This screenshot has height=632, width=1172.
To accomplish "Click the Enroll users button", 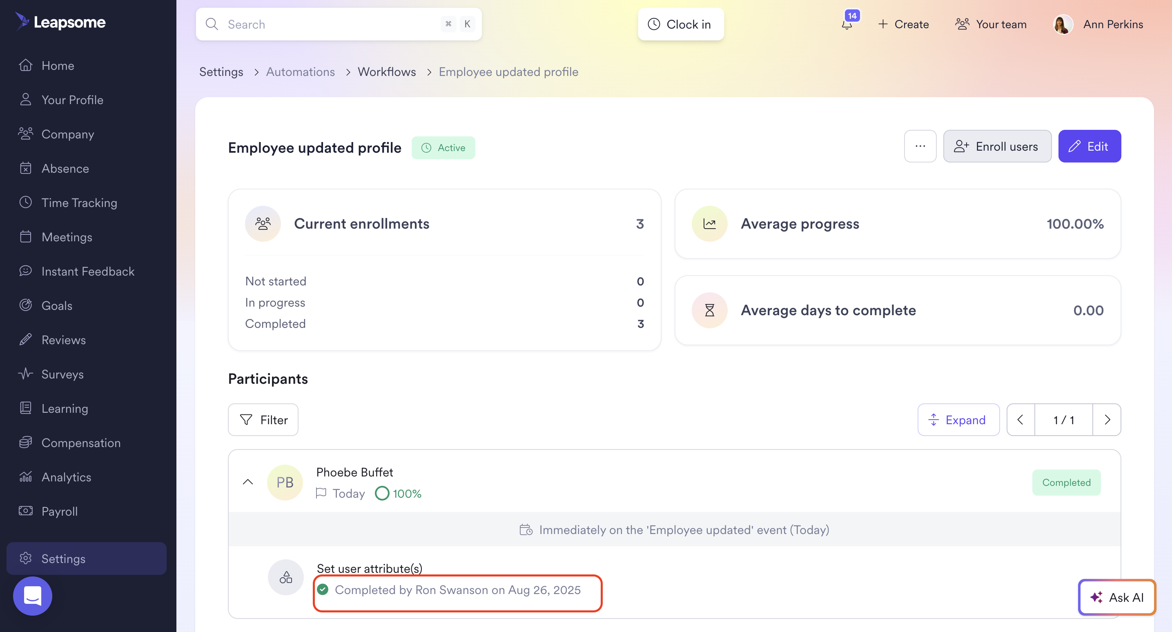I will (x=997, y=147).
